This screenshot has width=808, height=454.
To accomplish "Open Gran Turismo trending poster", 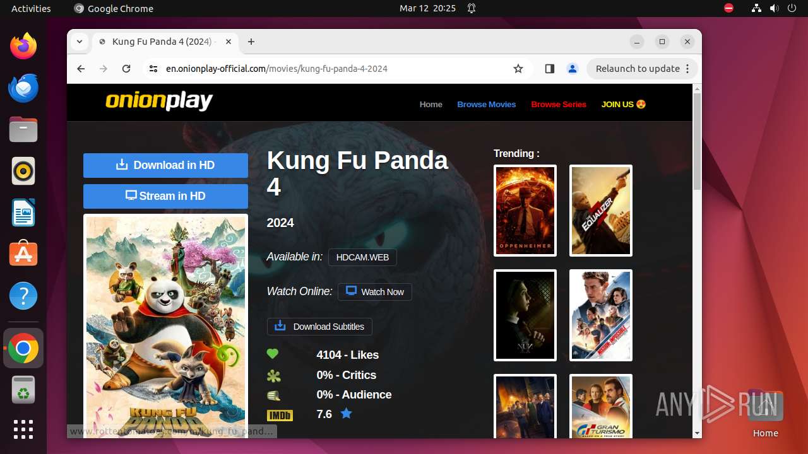I will pos(601,406).
